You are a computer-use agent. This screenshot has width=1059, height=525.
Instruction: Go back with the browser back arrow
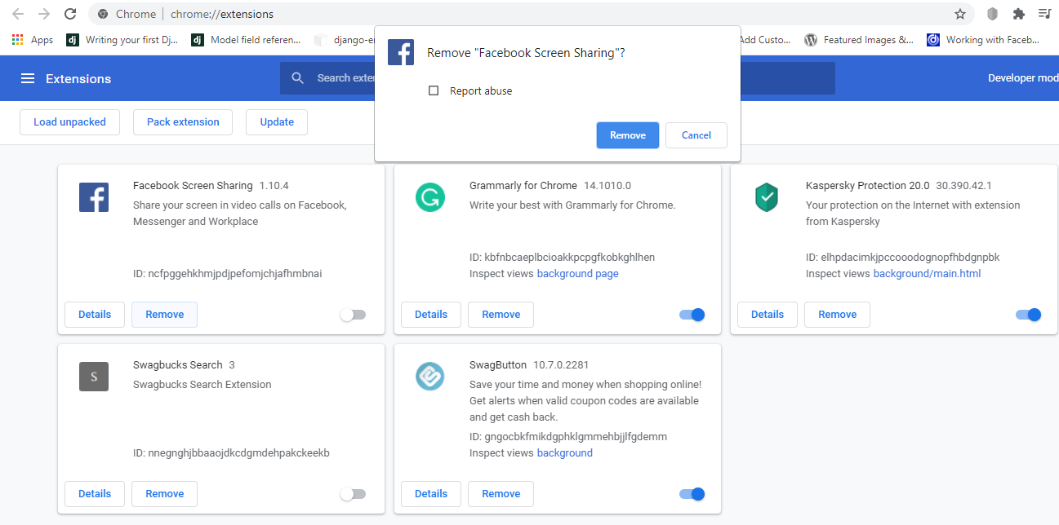point(18,14)
